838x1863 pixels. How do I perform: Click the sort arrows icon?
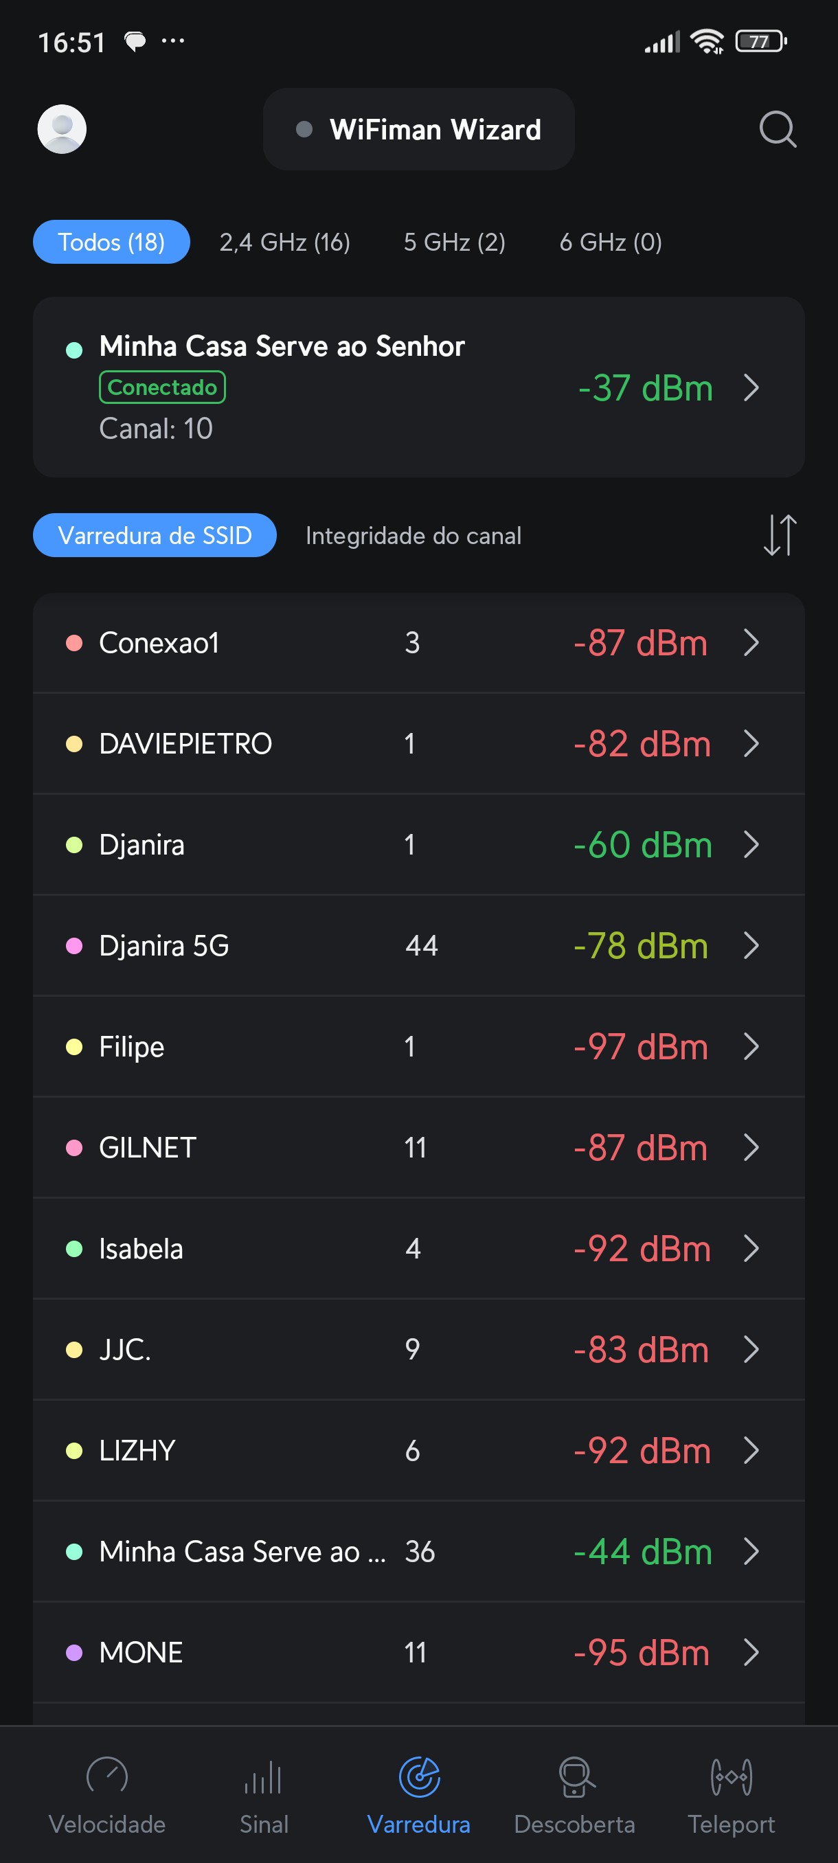[x=780, y=535]
